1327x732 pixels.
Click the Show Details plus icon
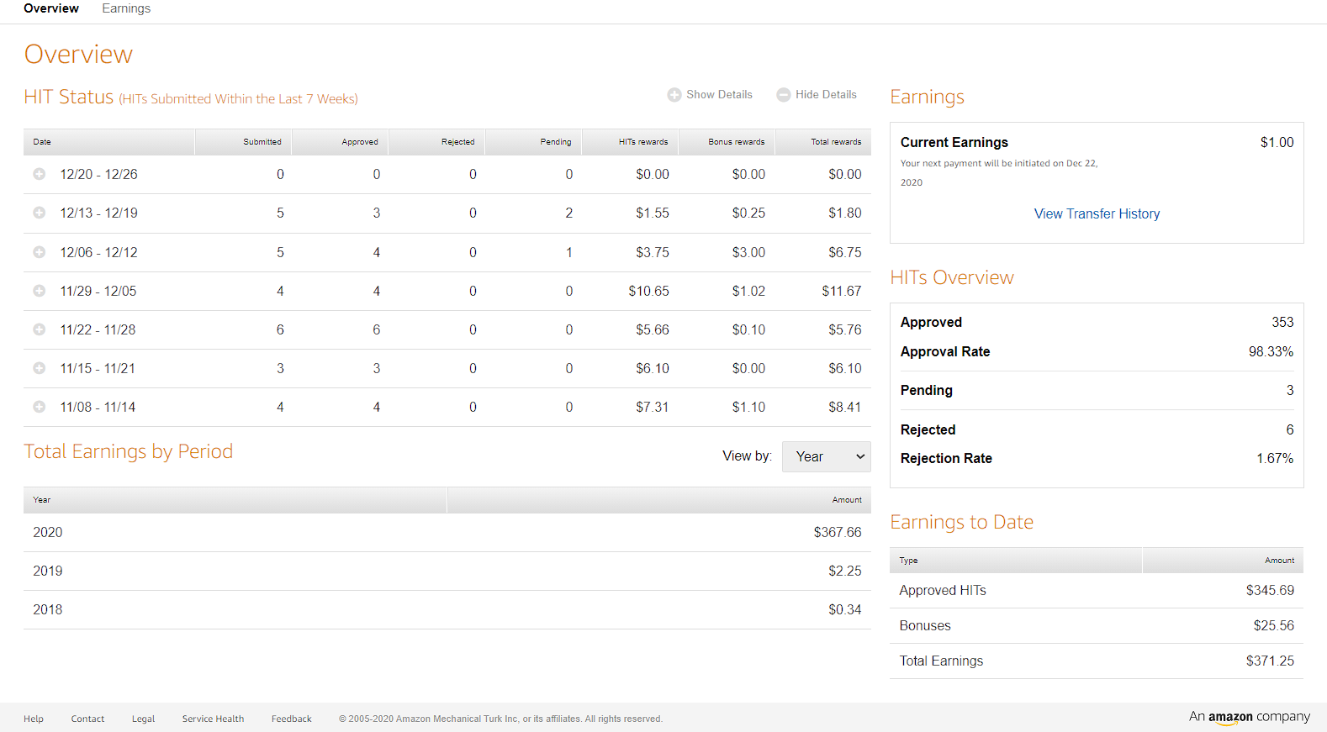[674, 95]
